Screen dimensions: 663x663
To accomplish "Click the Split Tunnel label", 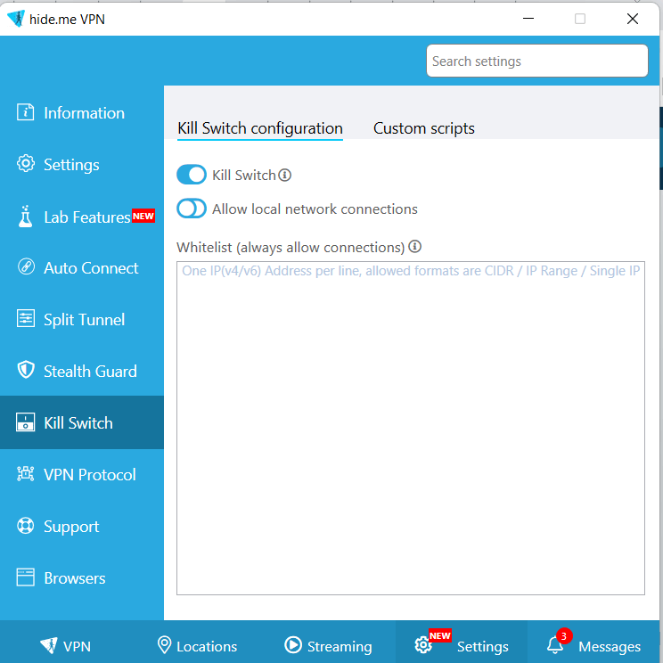I will tap(84, 320).
